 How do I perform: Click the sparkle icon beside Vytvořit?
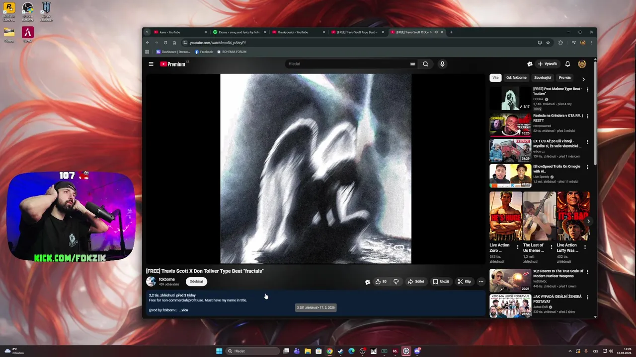[x=530, y=64]
